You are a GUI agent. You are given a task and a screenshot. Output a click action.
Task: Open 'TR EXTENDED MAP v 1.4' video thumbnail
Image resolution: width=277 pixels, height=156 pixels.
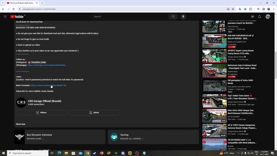click(x=214, y=144)
